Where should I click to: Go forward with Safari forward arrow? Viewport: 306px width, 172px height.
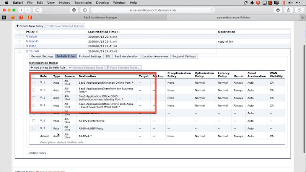28,10
